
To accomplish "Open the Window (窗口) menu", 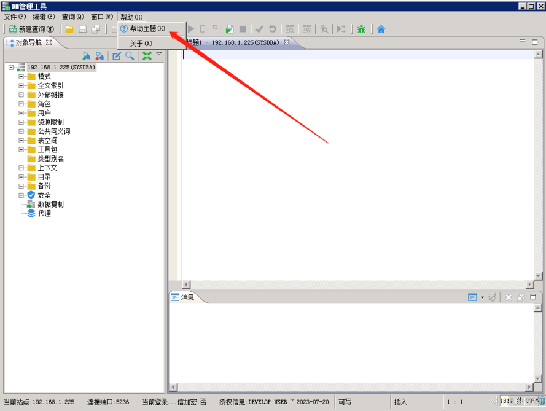I will pyautogui.click(x=102, y=17).
